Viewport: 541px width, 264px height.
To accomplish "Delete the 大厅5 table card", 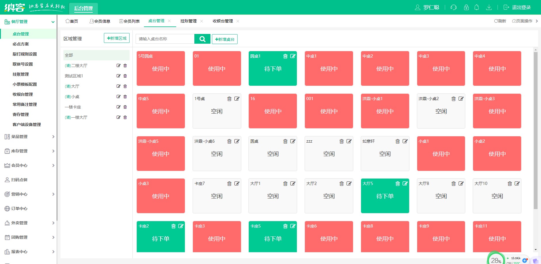I will pos(398,184).
